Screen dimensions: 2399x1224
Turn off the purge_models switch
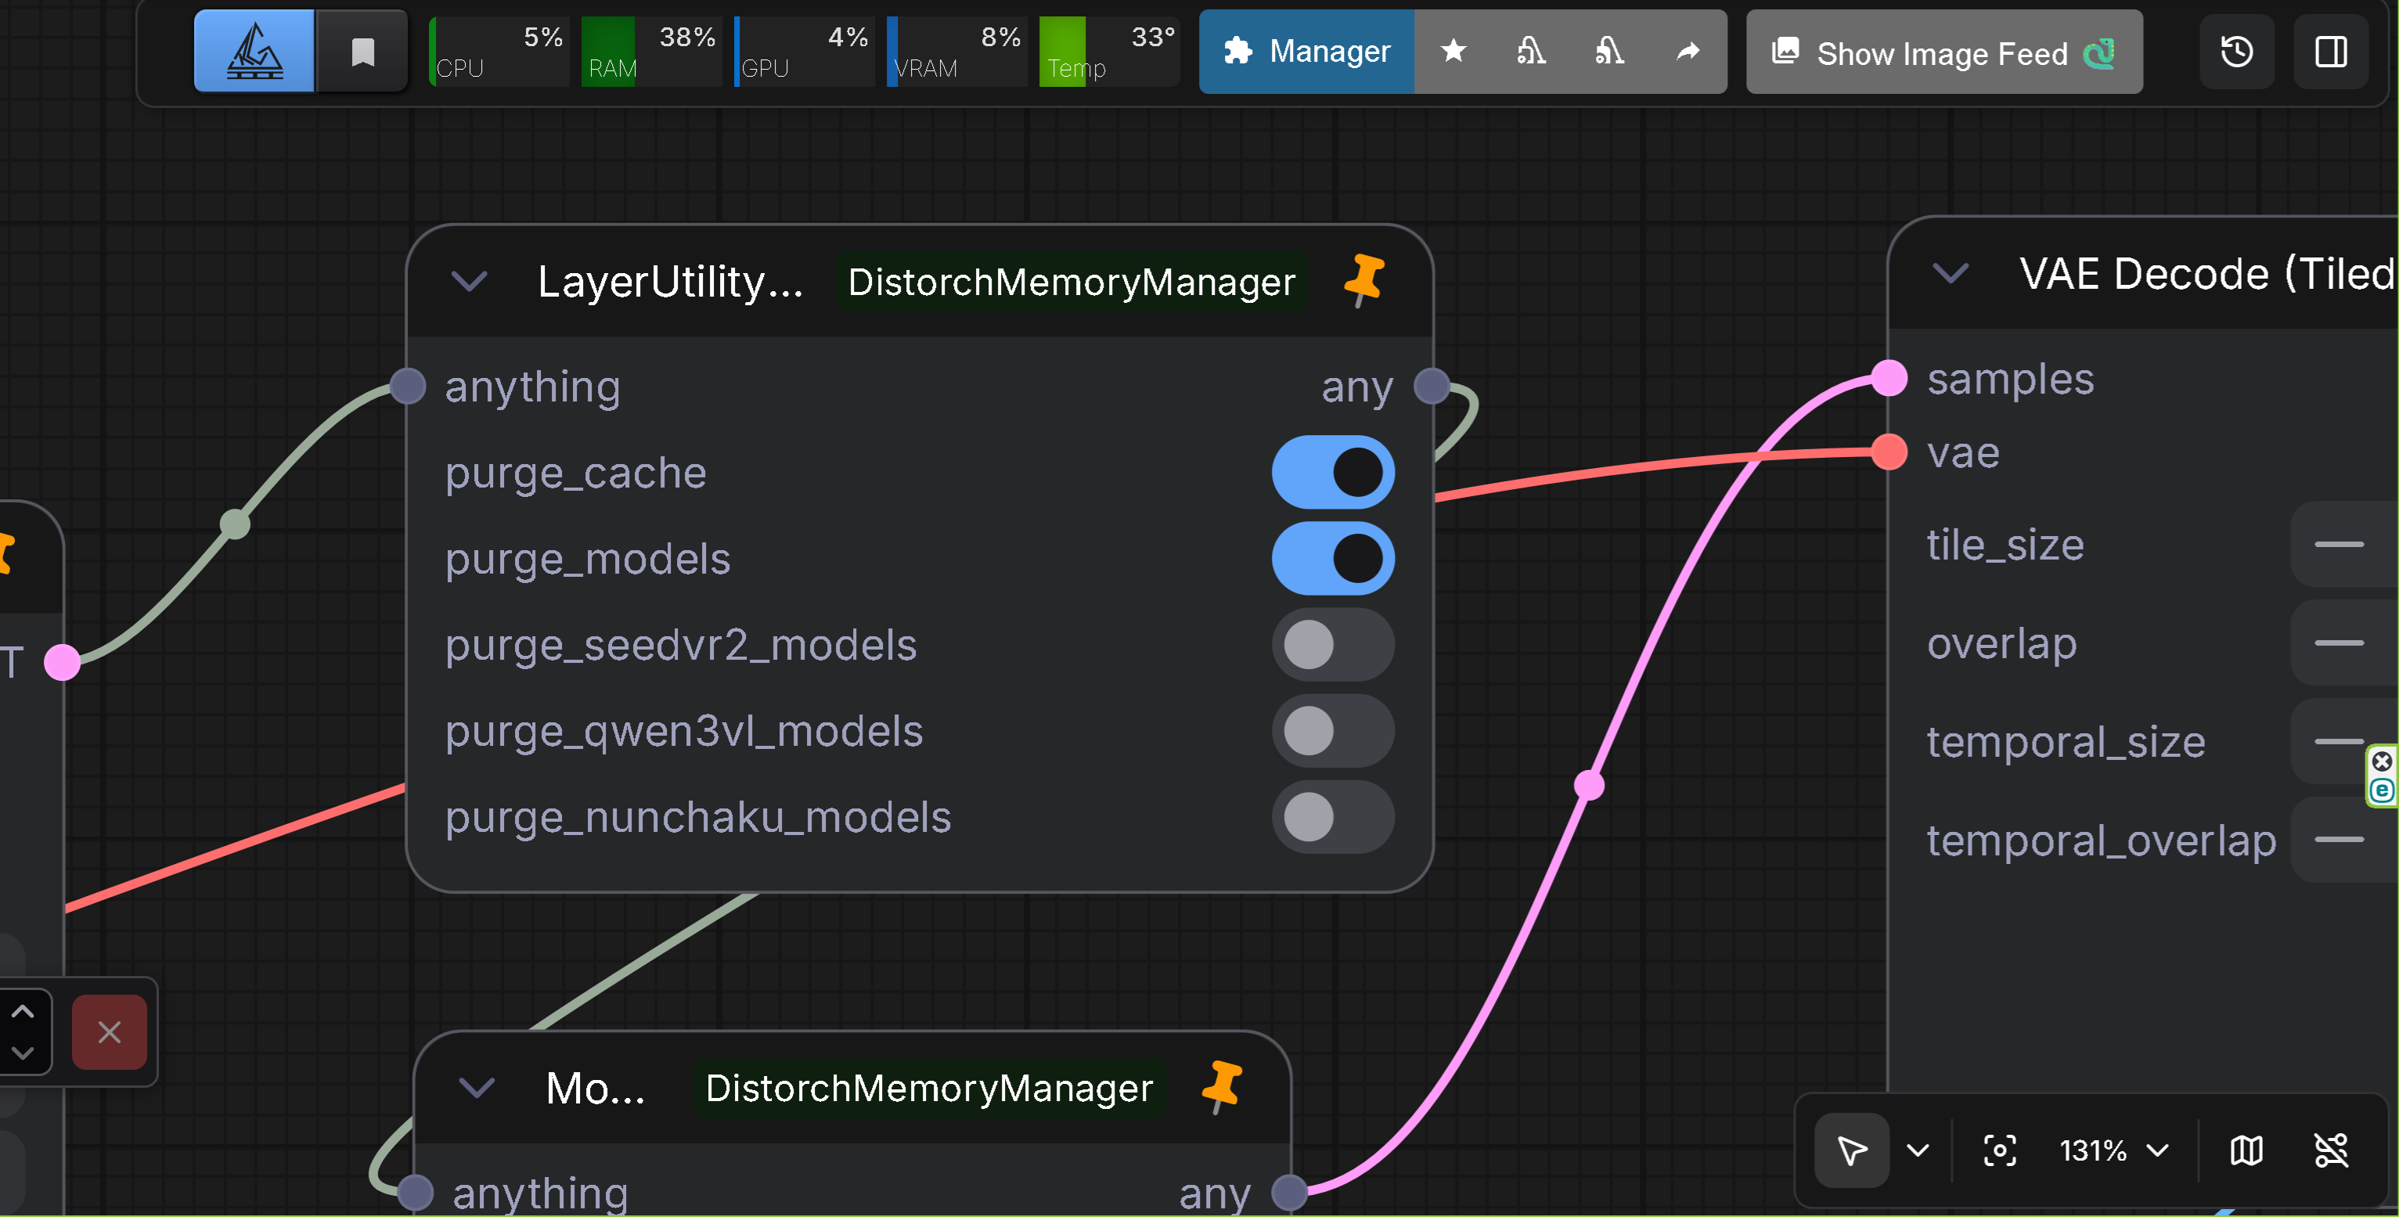click(x=1333, y=559)
